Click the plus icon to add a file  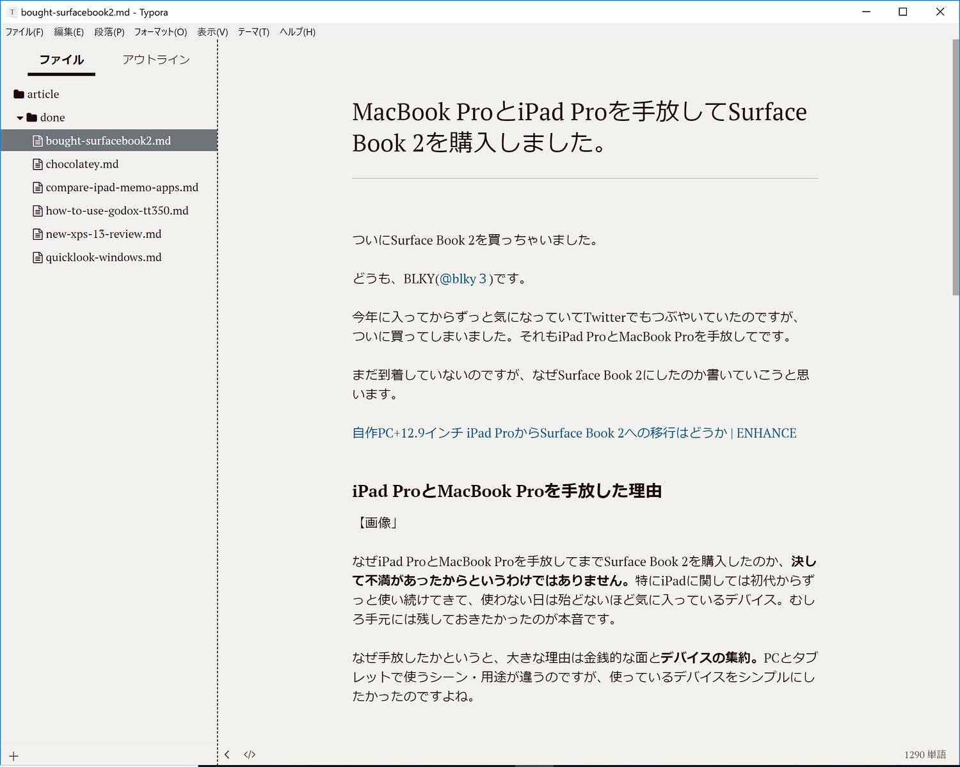(13, 756)
